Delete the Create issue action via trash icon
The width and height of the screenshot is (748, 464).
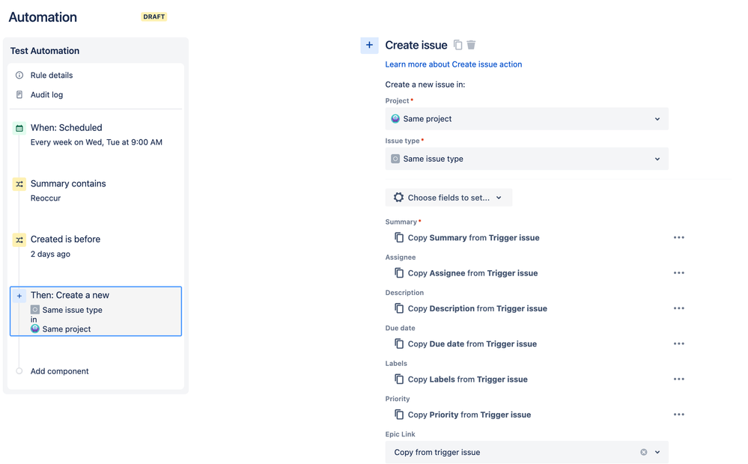[471, 45]
